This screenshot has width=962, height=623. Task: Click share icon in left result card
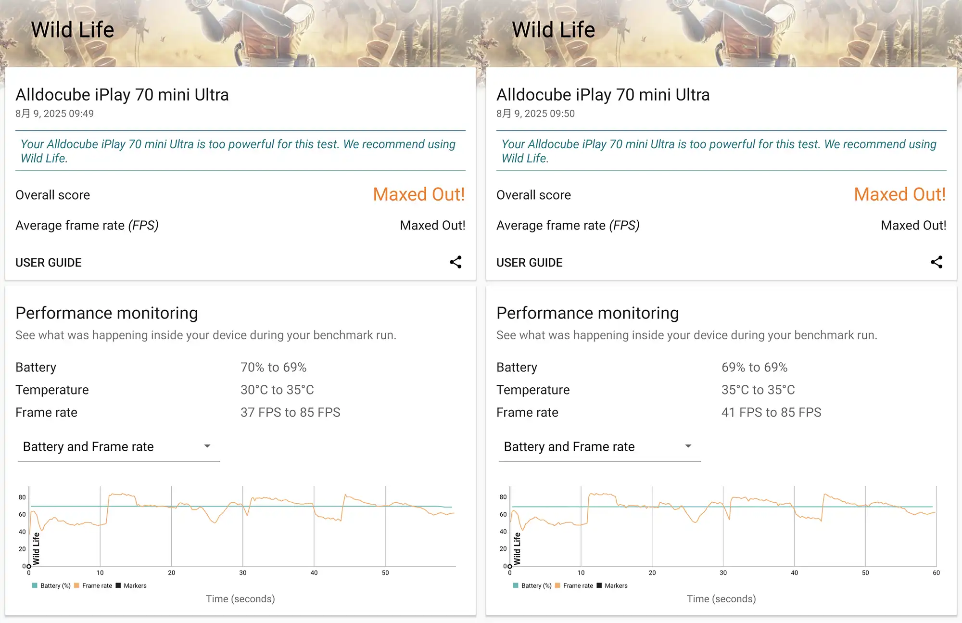pos(456,262)
